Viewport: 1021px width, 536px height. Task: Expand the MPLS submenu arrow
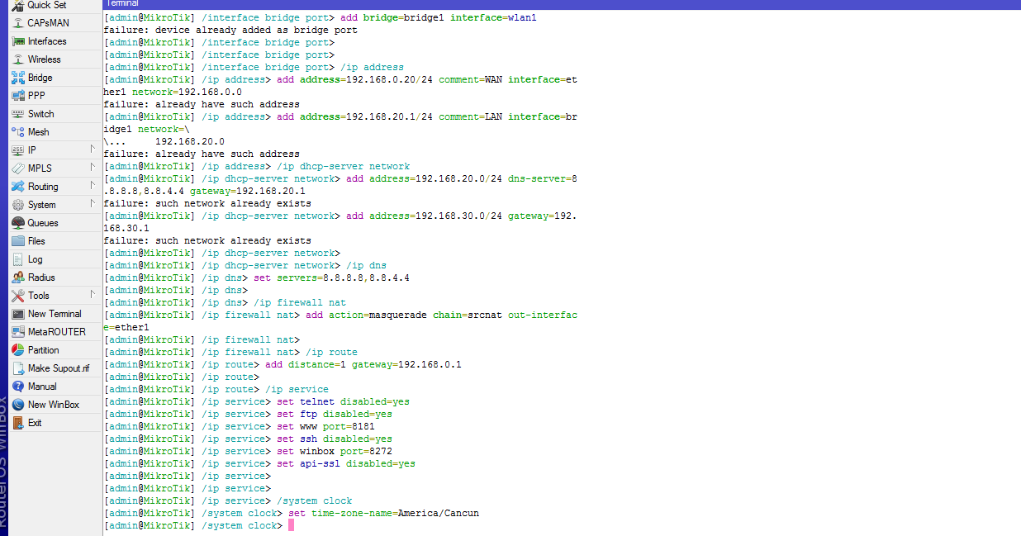pyautogui.click(x=93, y=168)
